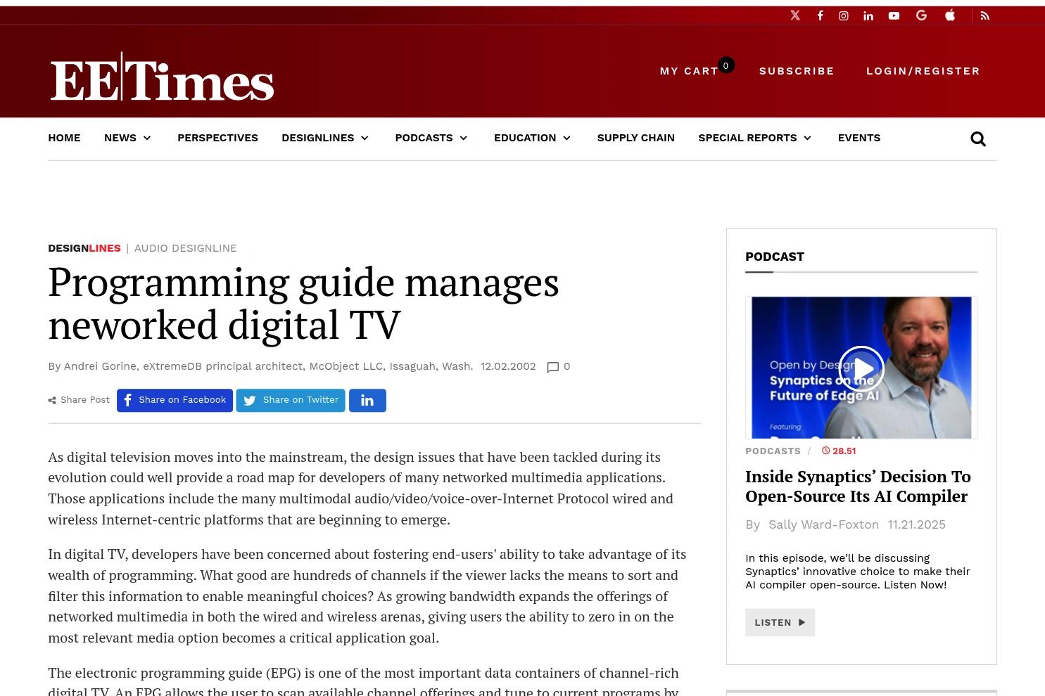Click the author byline Andrei Gorine
Image resolution: width=1045 pixels, height=696 pixels.
pyautogui.click(x=260, y=366)
